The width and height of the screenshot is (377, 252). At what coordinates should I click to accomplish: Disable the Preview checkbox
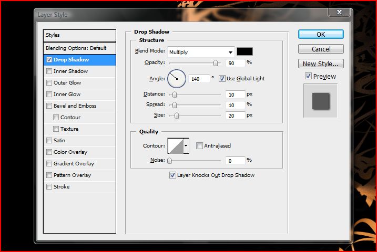click(308, 77)
